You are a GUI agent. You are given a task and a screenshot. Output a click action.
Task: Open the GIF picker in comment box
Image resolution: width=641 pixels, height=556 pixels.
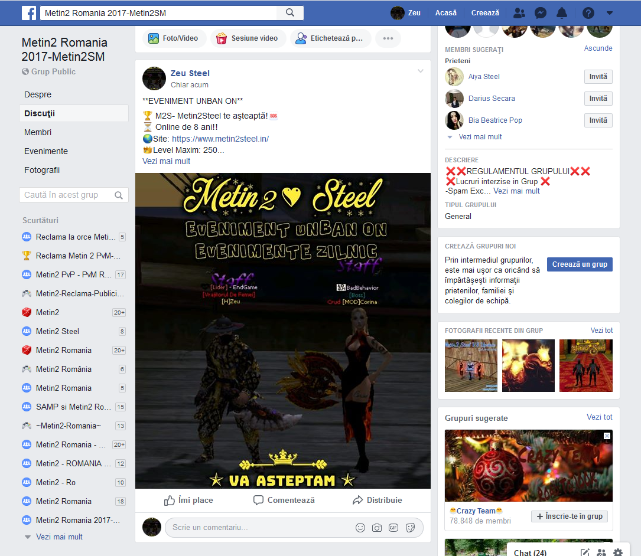(x=393, y=528)
